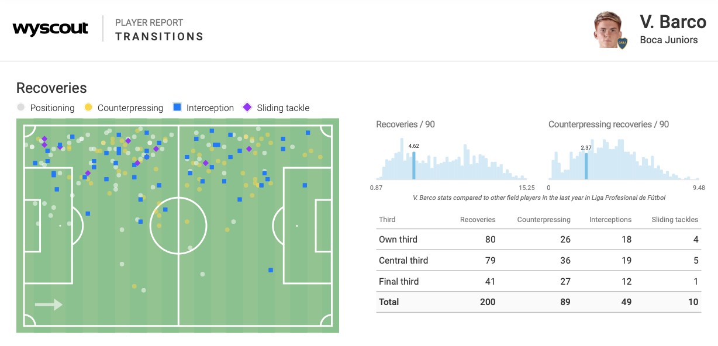The width and height of the screenshot is (718, 346).
Task: Click the Wyscout logo
Action: coord(50,29)
